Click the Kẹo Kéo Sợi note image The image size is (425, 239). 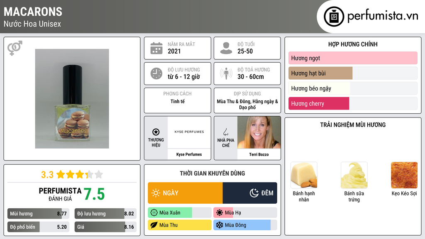pyautogui.click(x=404, y=175)
